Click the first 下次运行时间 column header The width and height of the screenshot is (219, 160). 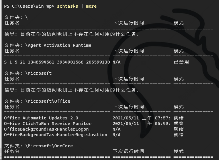point(128,23)
